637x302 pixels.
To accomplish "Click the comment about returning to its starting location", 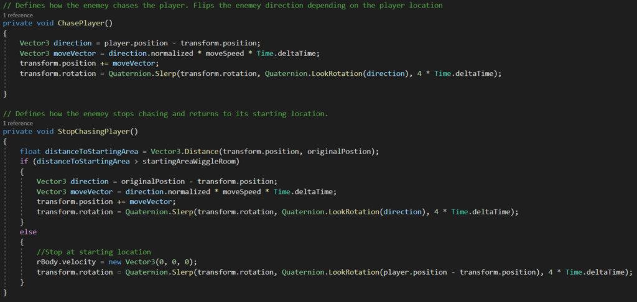I will [x=165, y=114].
